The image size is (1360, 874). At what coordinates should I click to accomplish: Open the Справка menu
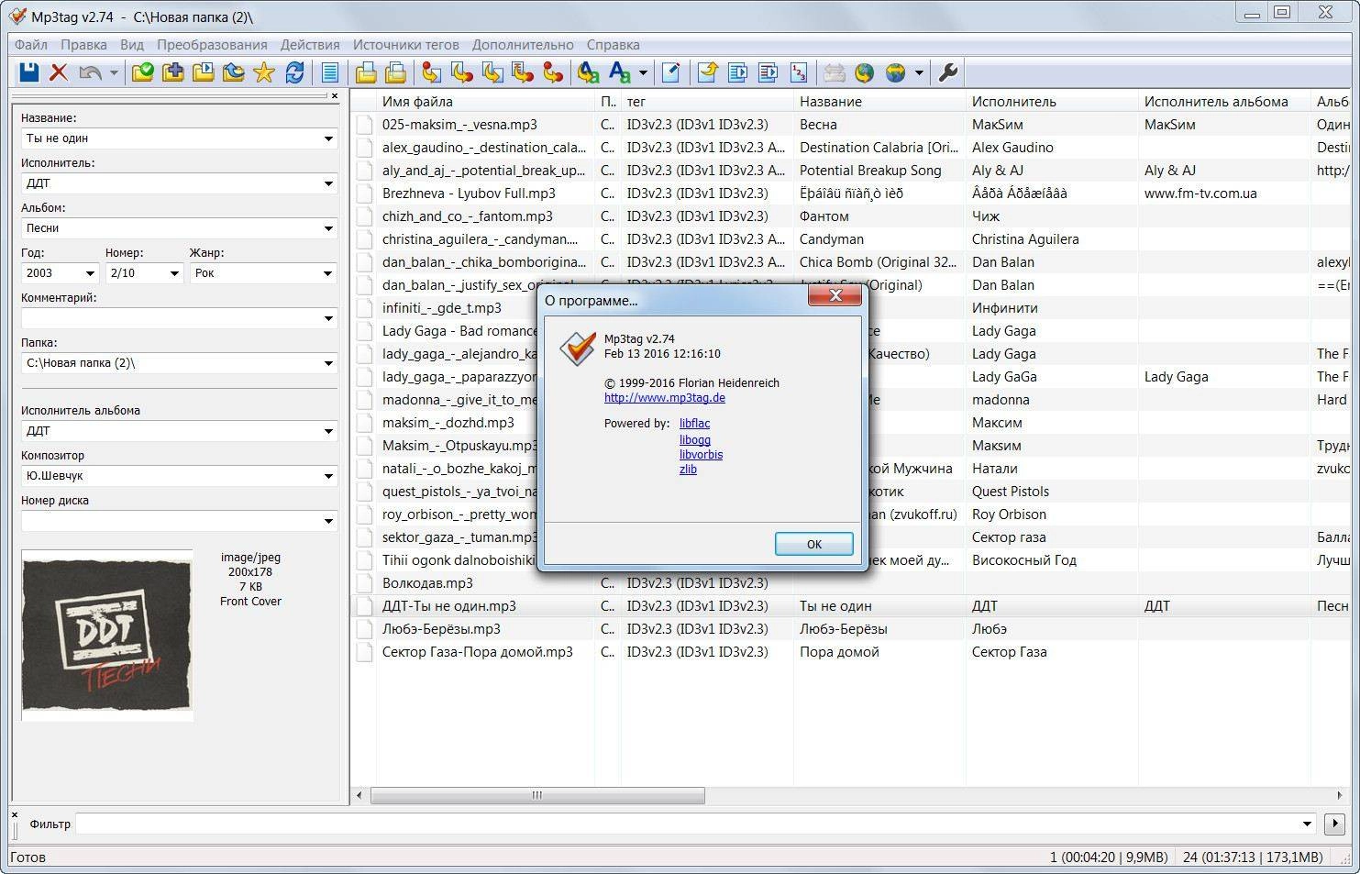614,44
